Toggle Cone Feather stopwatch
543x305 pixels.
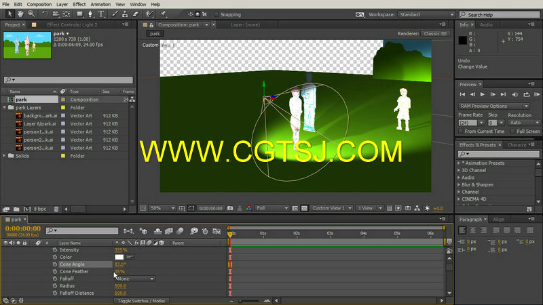click(55, 272)
